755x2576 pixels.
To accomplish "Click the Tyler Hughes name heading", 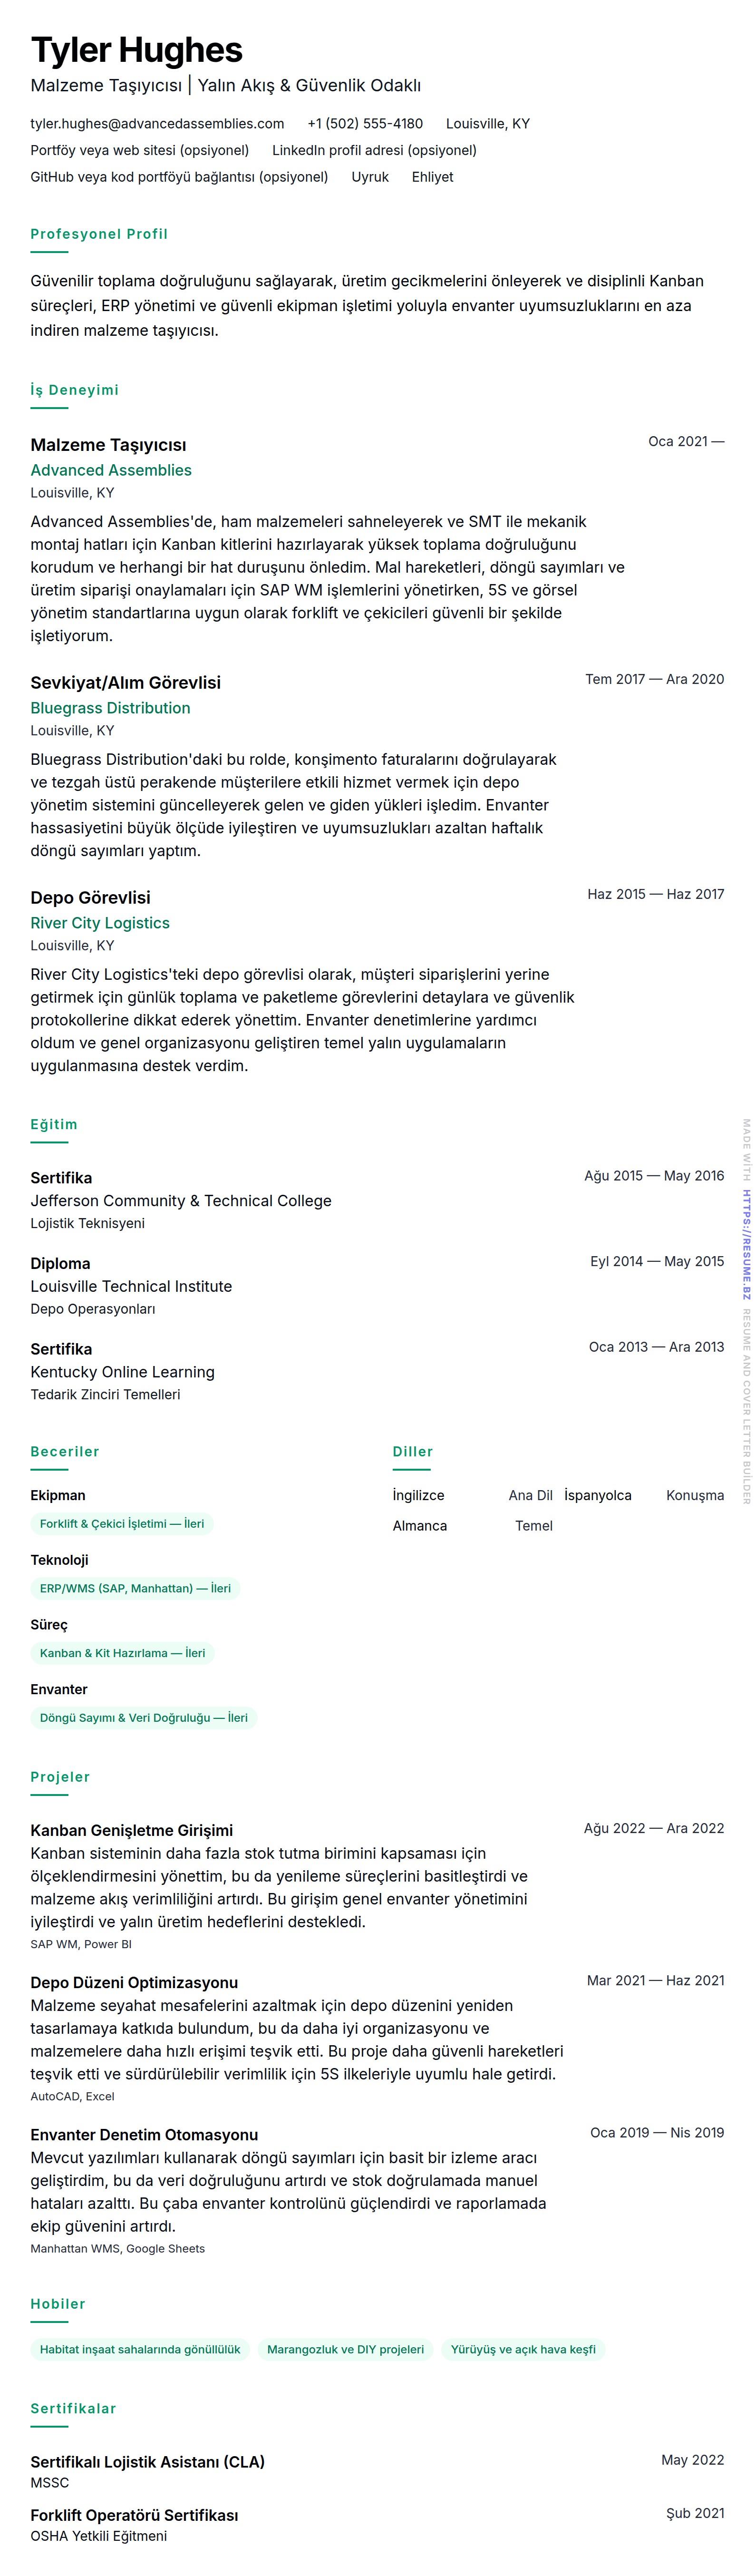I will (x=137, y=50).
